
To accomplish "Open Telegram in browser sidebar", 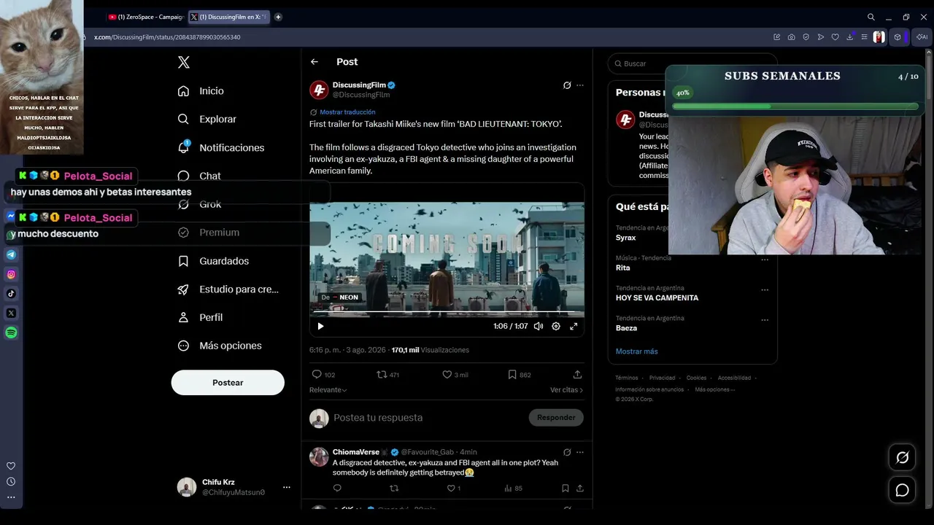I will point(11,255).
